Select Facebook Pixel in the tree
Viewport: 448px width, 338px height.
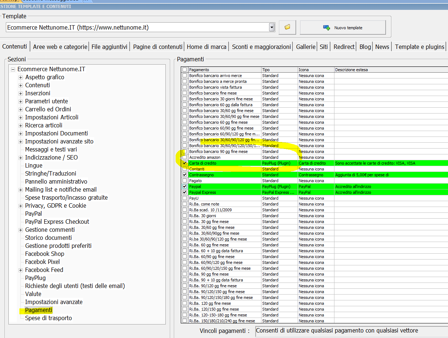42,262
